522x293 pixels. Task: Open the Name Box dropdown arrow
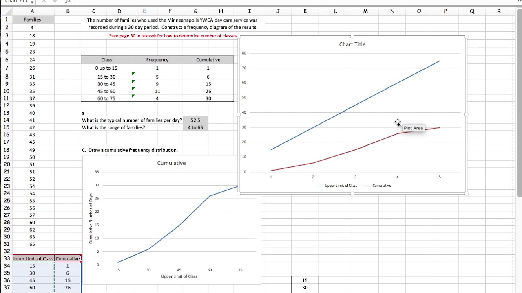pos(32,2)
